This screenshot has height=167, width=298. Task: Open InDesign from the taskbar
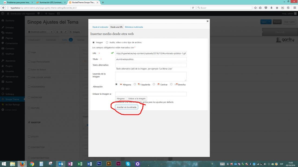tap(118, 164)
